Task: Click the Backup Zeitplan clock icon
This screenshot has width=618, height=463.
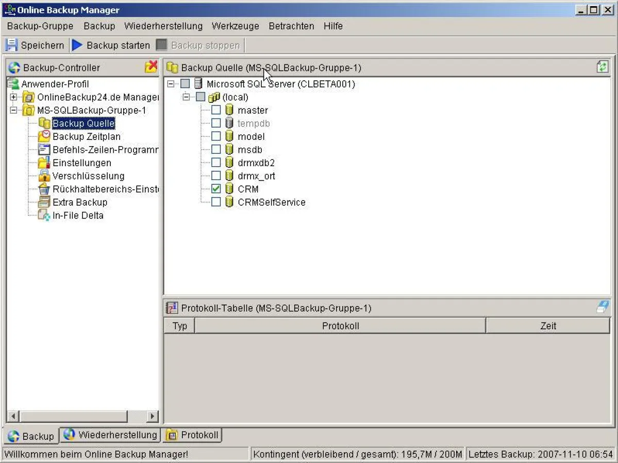Action: click(x=44, y=136)
